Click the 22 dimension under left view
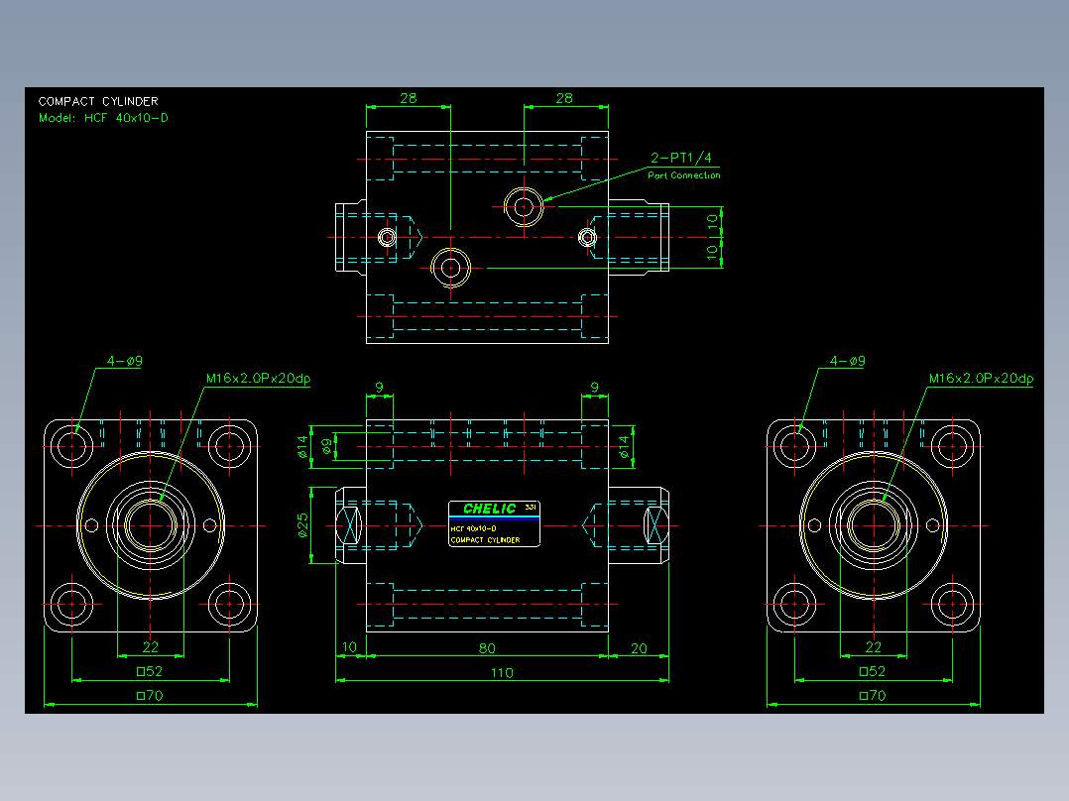1069x801 pixels. pyautogui.click(x=151, y=647)
